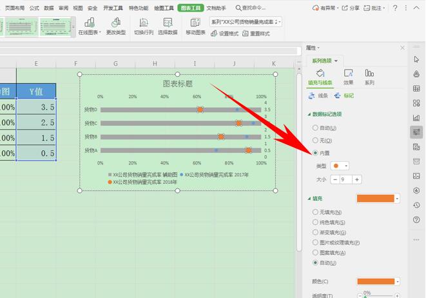The width and height of the screenshot is (426, 298).
Task: Open the 绘图工具 drawing tools tab
Action: (164, 8)
